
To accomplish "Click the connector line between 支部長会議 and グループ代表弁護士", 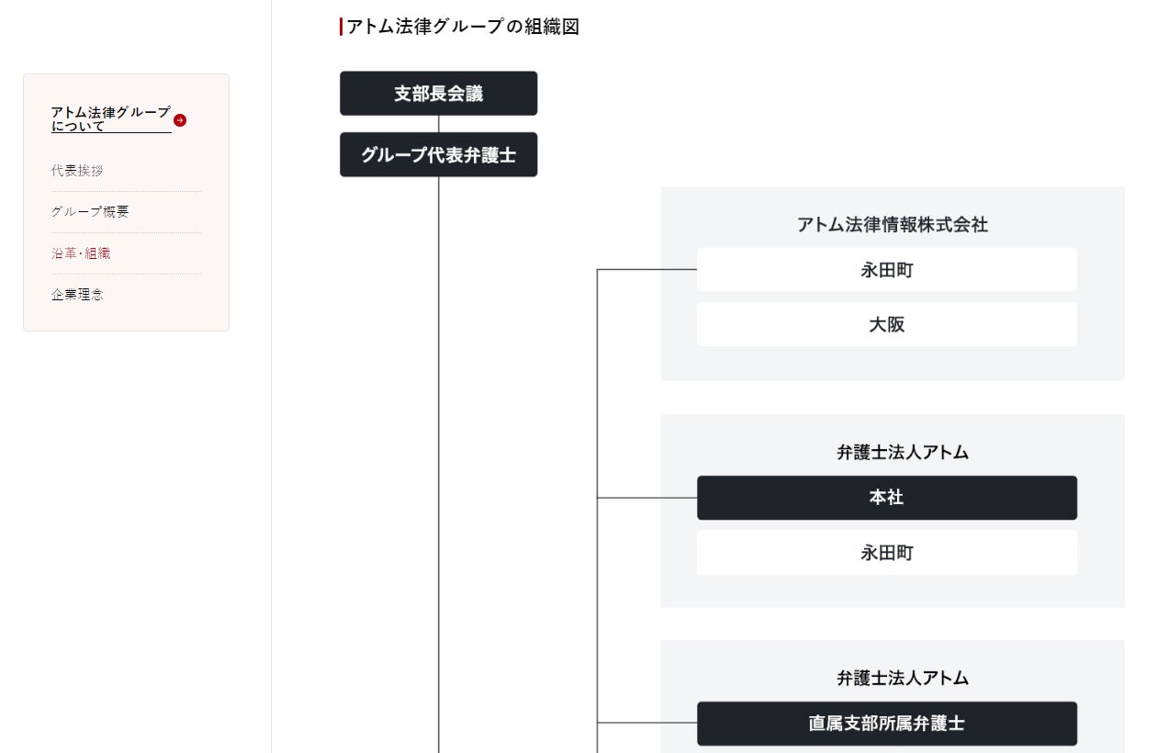I will click(x=439, y=124).
